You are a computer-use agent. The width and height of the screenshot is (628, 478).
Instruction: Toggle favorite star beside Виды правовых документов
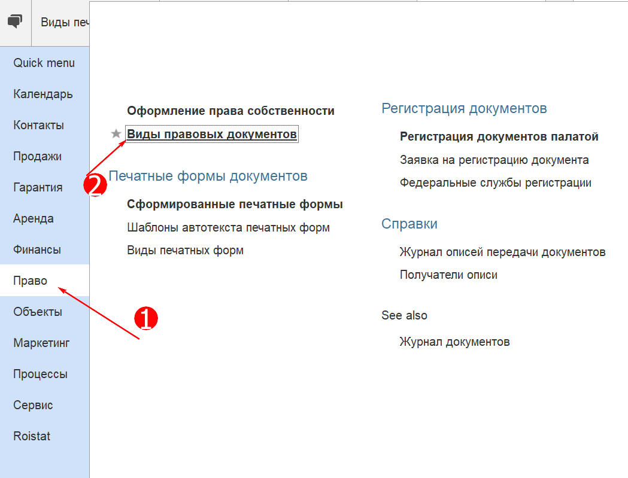point(116,134)
